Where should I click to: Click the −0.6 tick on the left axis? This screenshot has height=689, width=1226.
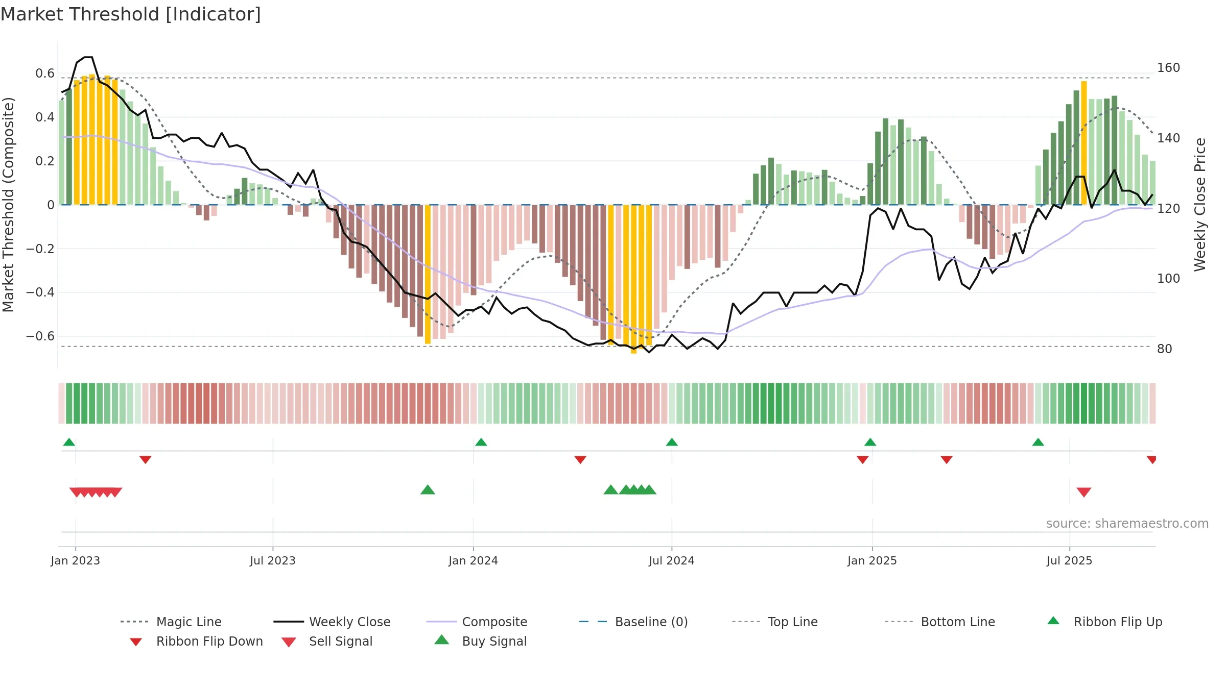pos(40,336)
